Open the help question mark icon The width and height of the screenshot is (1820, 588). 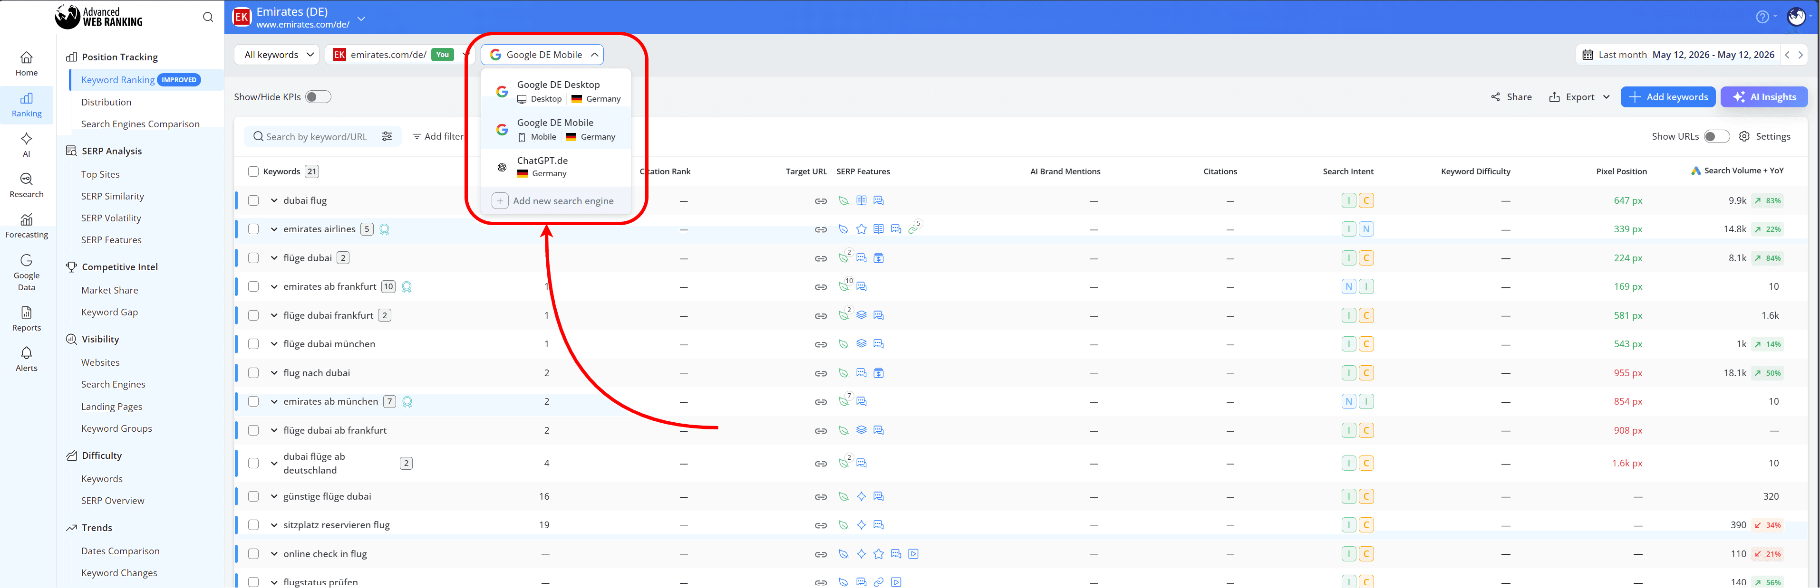pos(1762,17)
